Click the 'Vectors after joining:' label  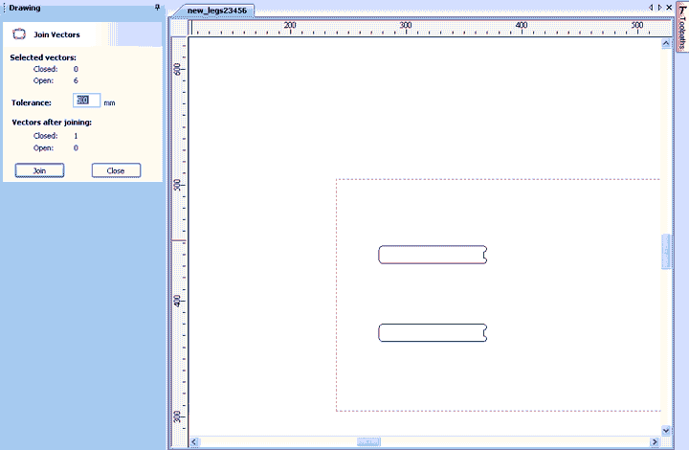point(52,123)
